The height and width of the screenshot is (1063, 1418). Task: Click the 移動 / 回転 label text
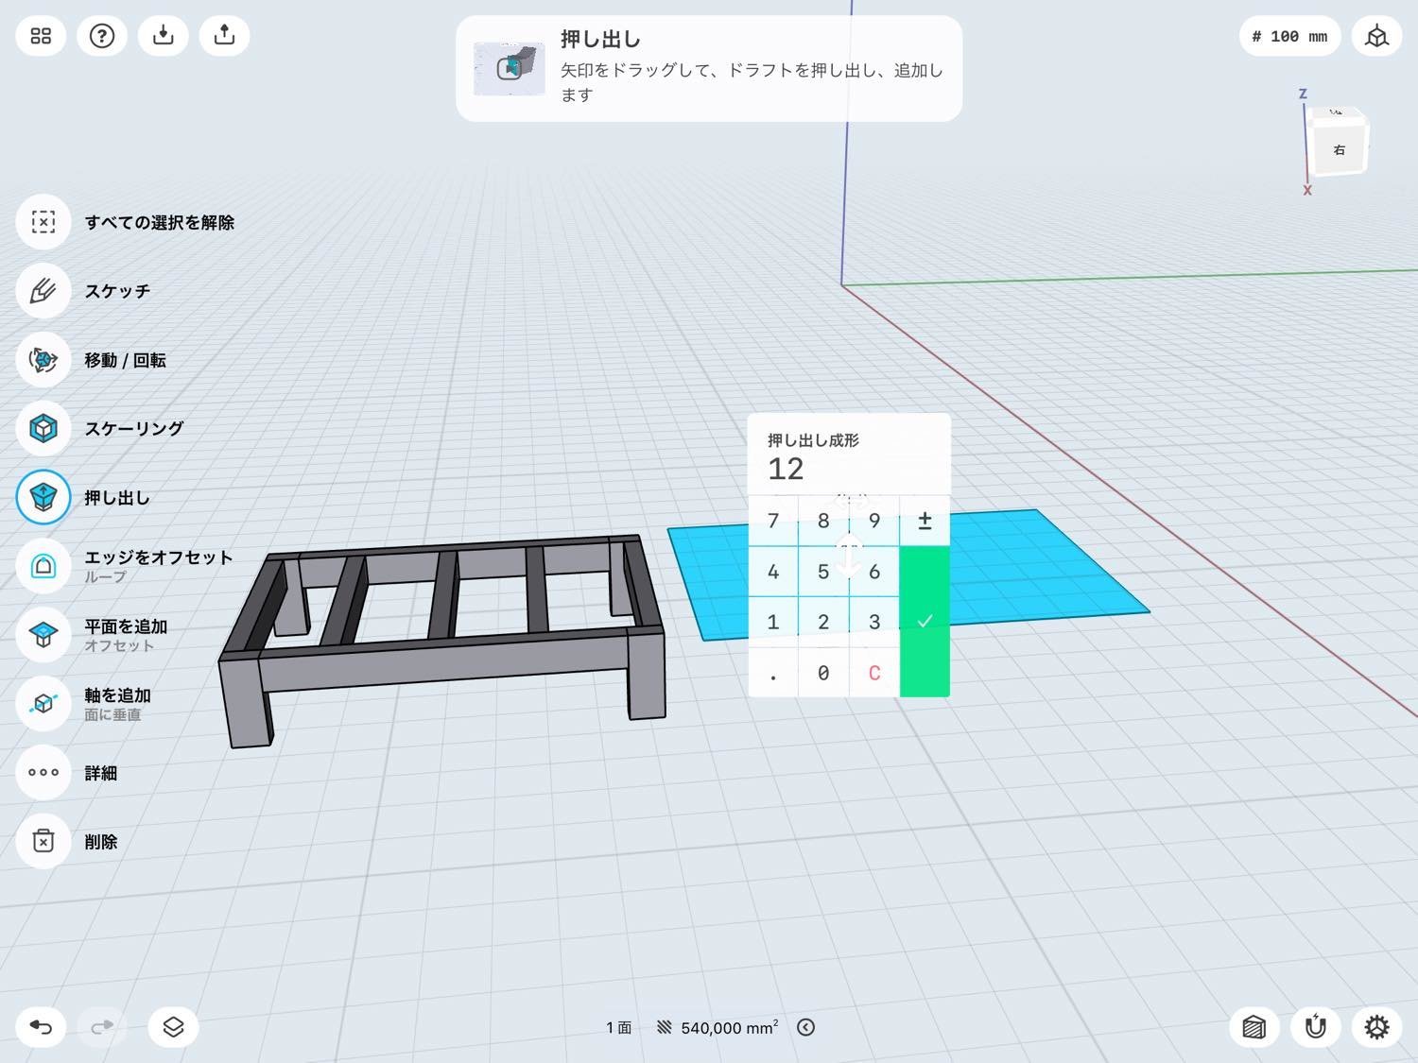[x=125, y=360]
